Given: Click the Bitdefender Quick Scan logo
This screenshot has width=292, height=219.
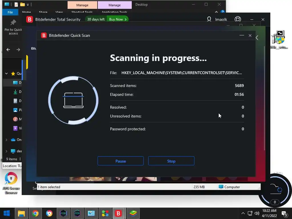Looking at the screenshot, I should (44, 35).
